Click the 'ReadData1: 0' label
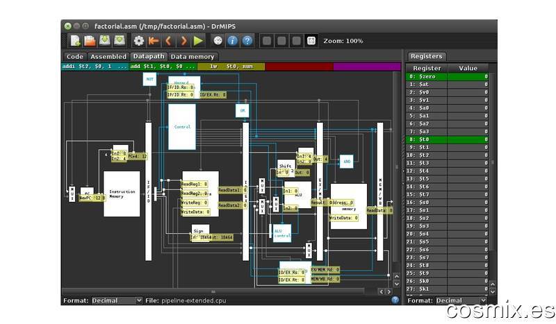Image resolution: width=556 pixels, height=324 pixels. [x=233, y=190]
